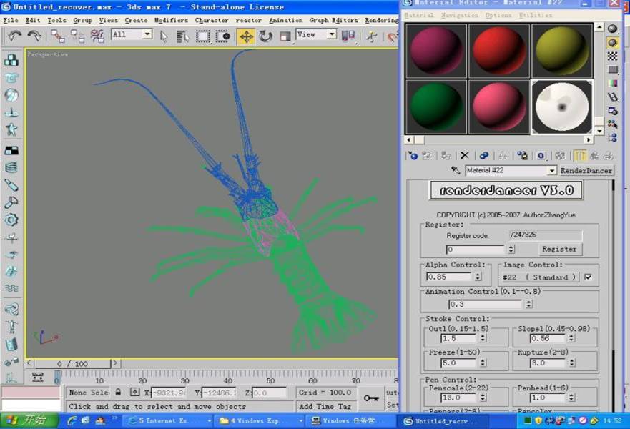Activate the Unlink Selection tool

point(77,36)
